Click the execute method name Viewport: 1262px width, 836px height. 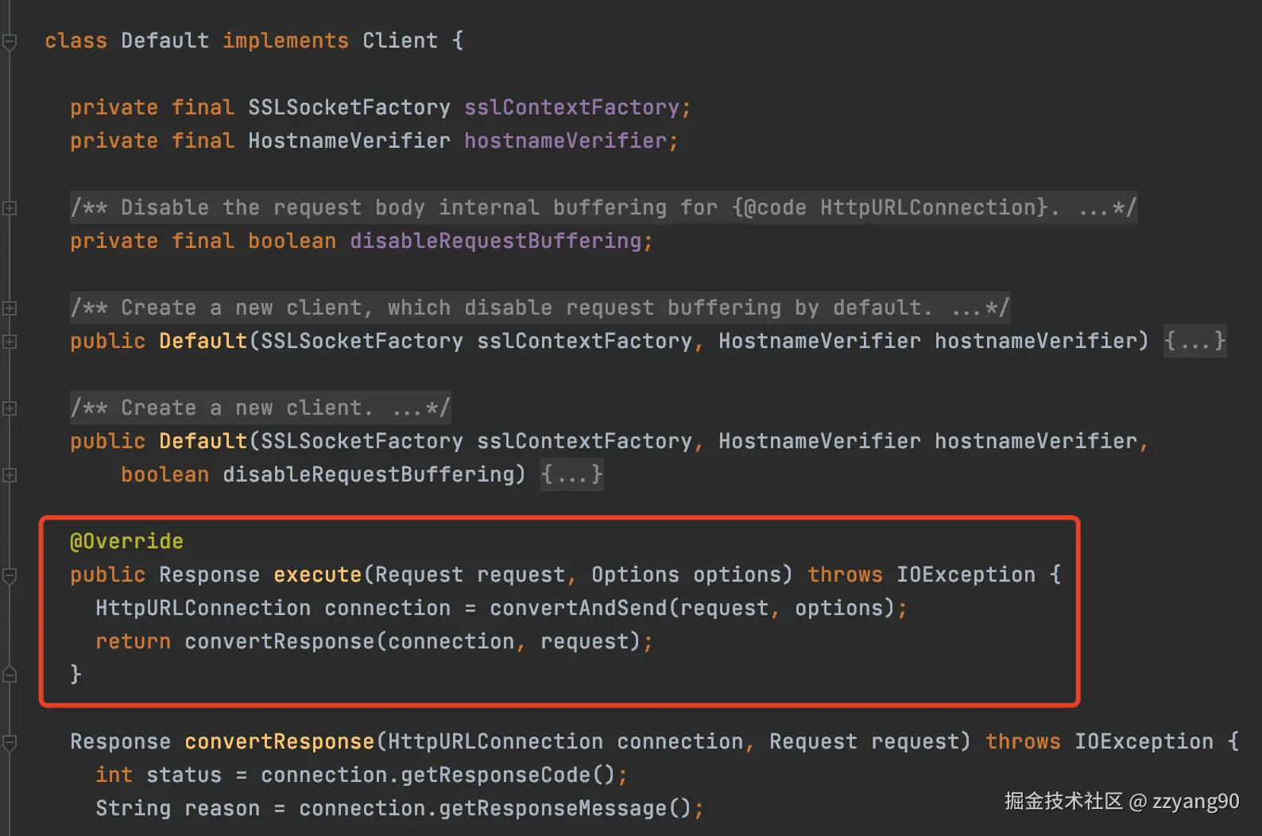point(317,575)
